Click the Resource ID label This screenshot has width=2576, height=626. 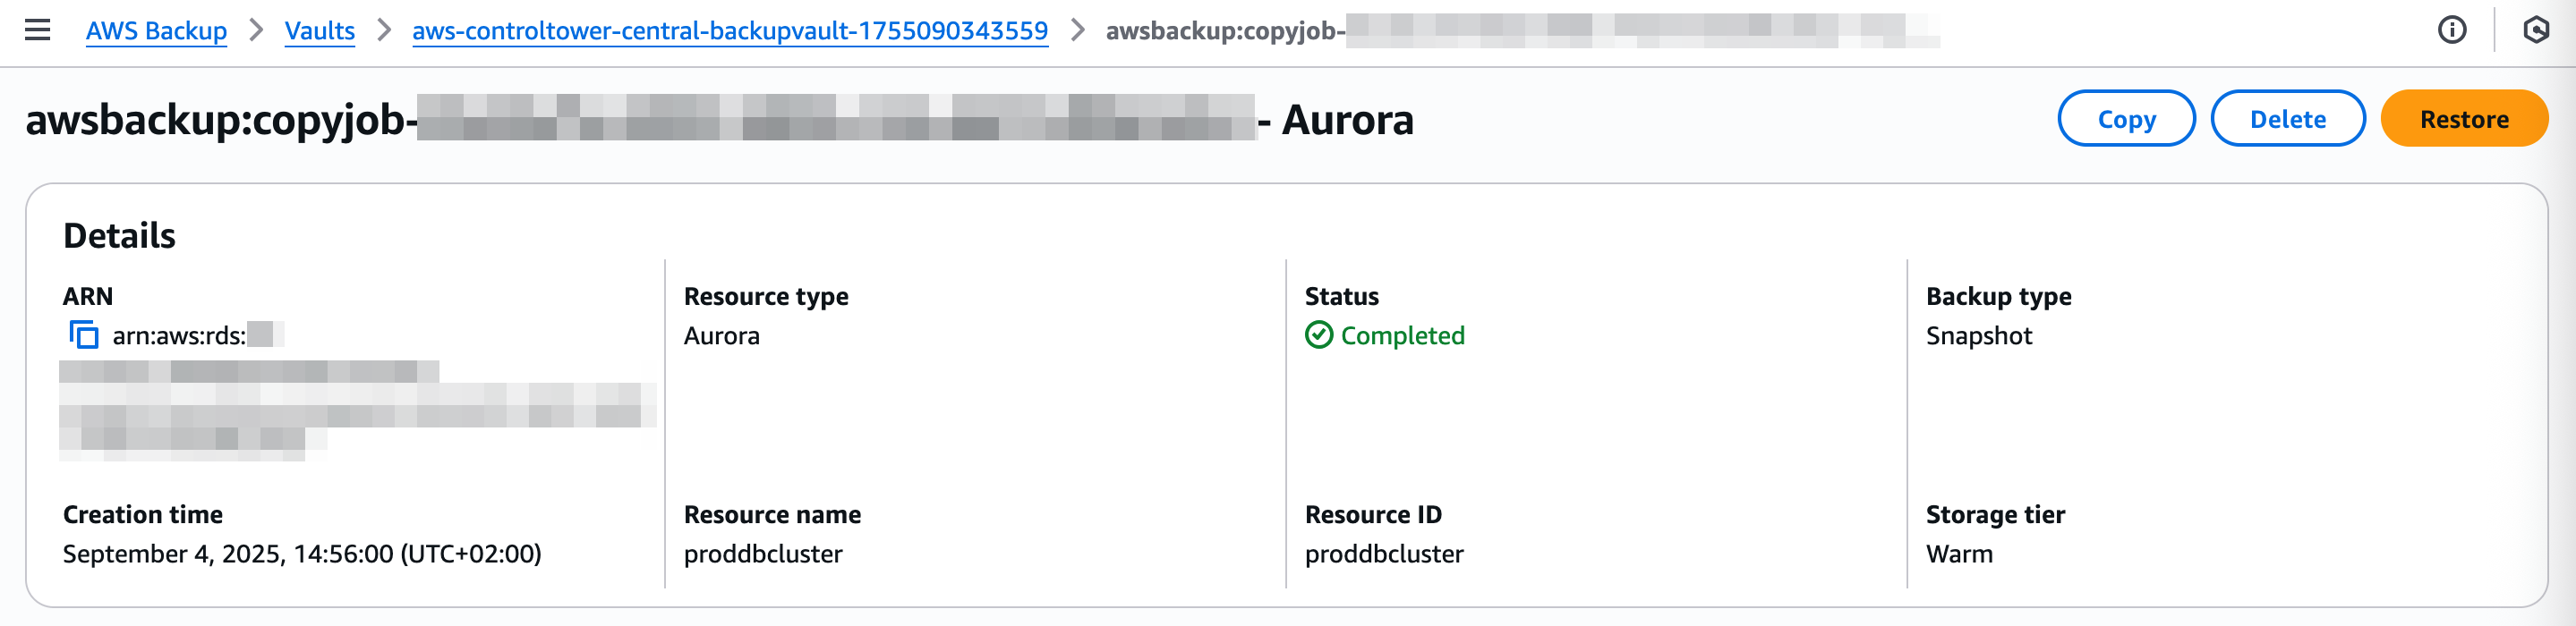point(1373,515)
